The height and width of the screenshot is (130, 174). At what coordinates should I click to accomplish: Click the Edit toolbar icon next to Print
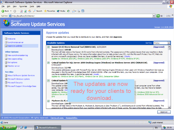[x=83, y=11]
